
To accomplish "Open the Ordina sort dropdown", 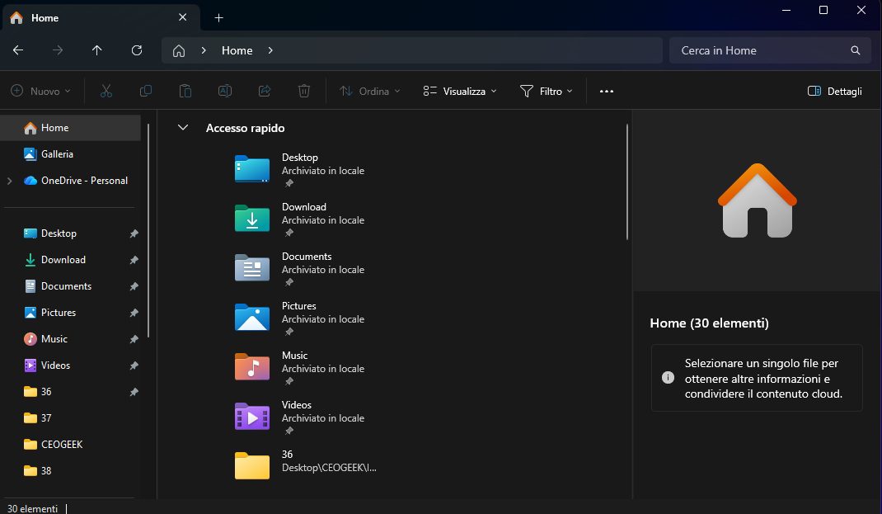I will tap(369, 92).
